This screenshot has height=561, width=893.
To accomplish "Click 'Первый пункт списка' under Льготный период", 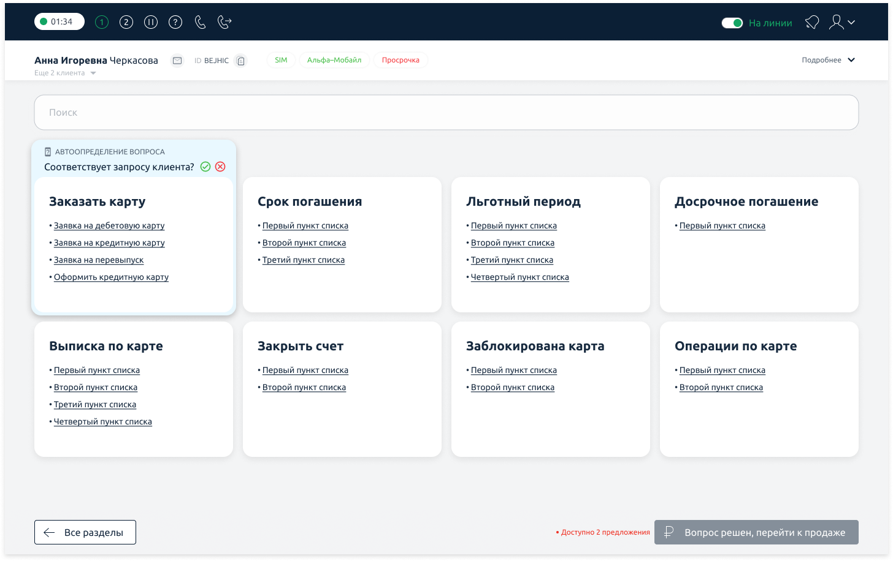I will (514, 225).
